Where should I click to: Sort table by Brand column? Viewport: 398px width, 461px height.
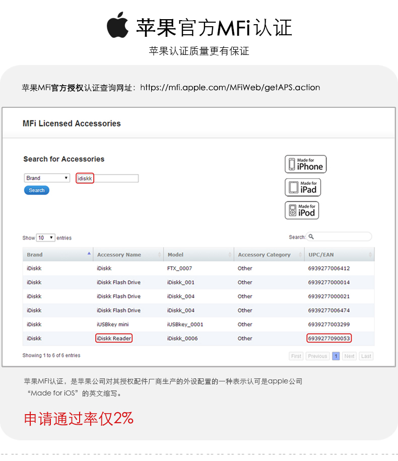[x=57, y=254]
